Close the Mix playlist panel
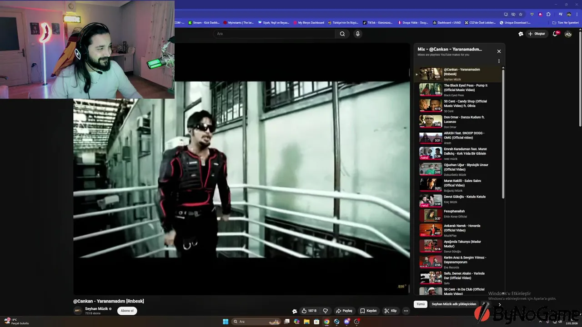 [x=499, y=51]
